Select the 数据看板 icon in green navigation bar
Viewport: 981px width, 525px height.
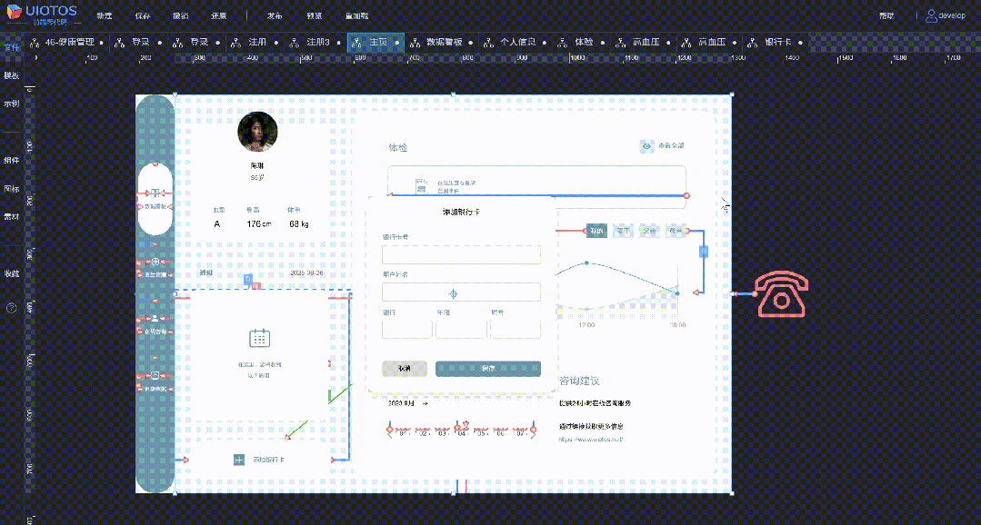coord(155,192)
